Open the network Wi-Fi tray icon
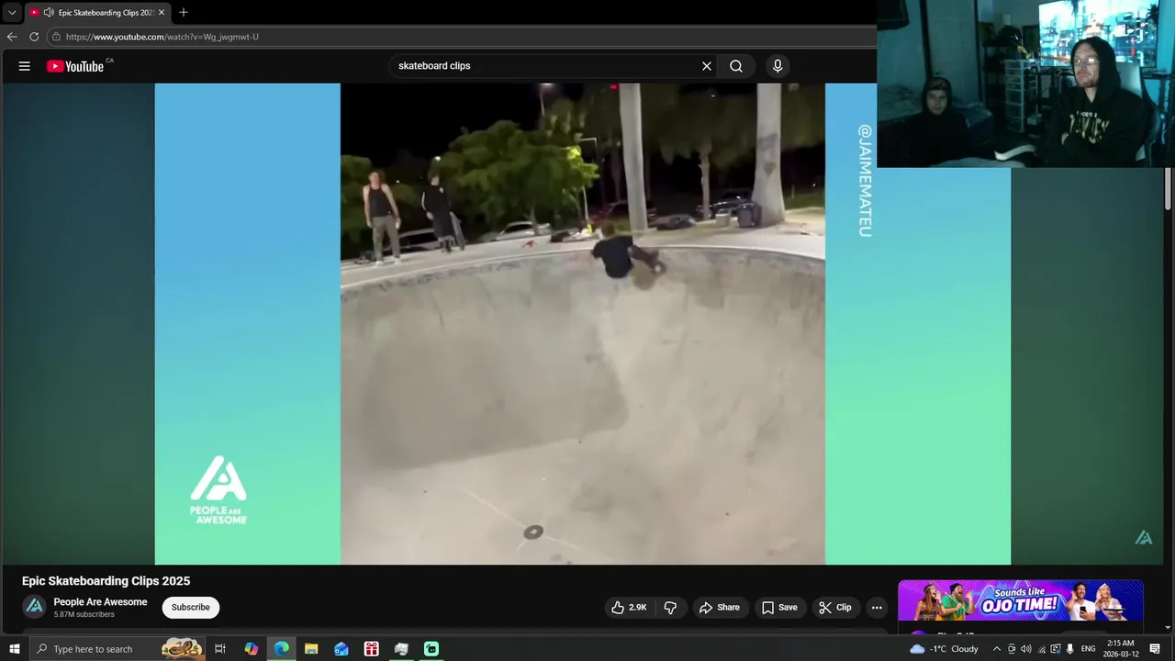The height and width of the screenshot is (661, 1175). coord(1041,649)
